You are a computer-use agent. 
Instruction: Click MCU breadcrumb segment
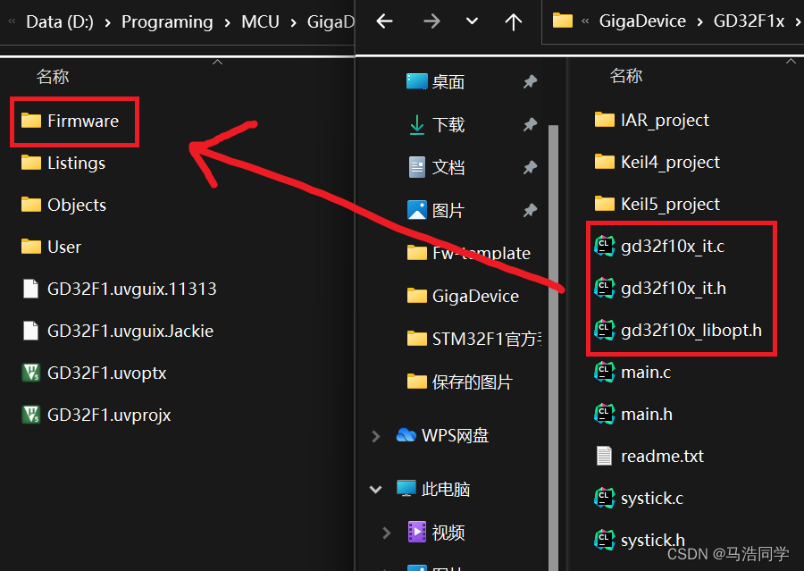261,21
